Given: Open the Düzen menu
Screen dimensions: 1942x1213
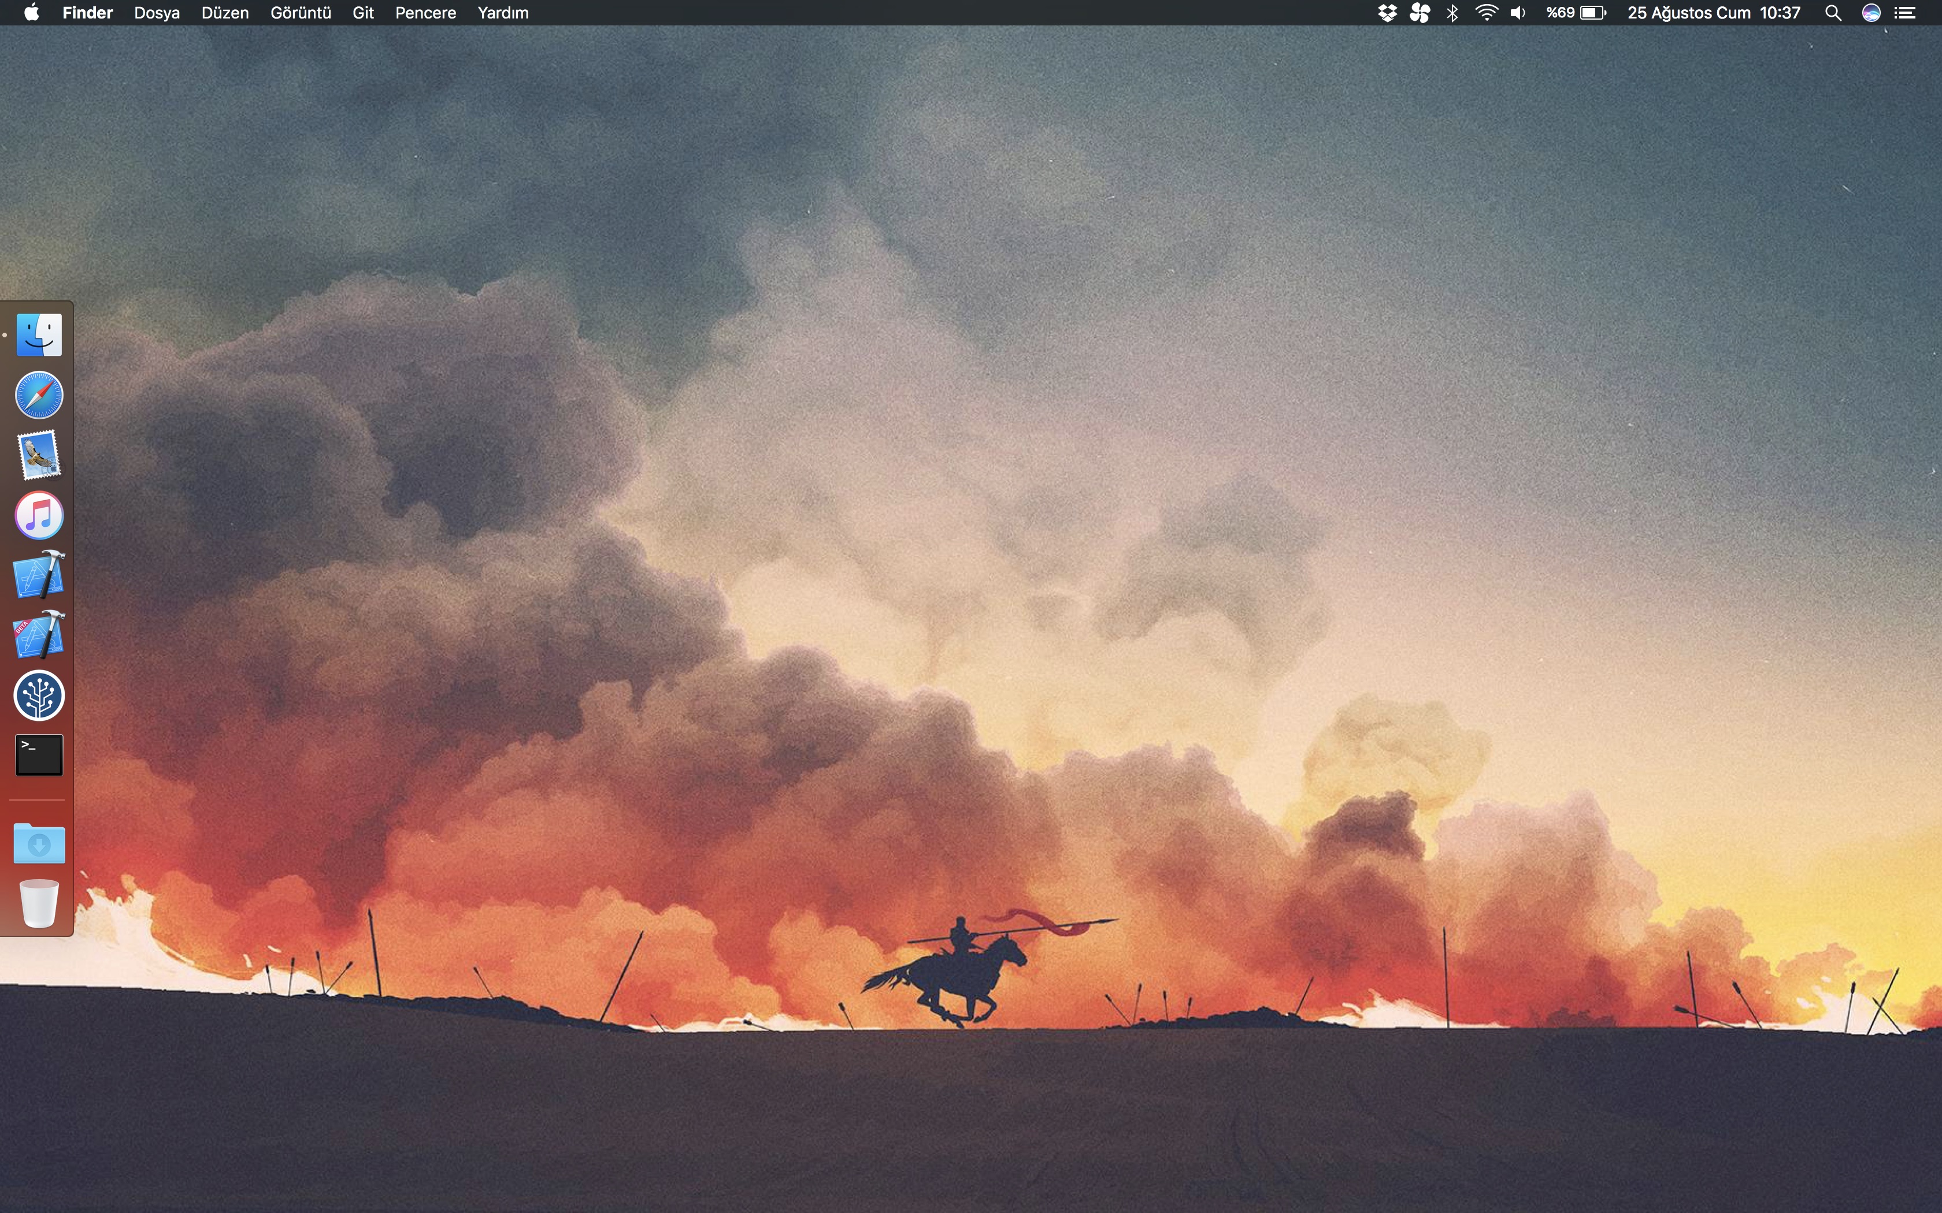Looking at the screenshot, I should click(x=225, y=13).
